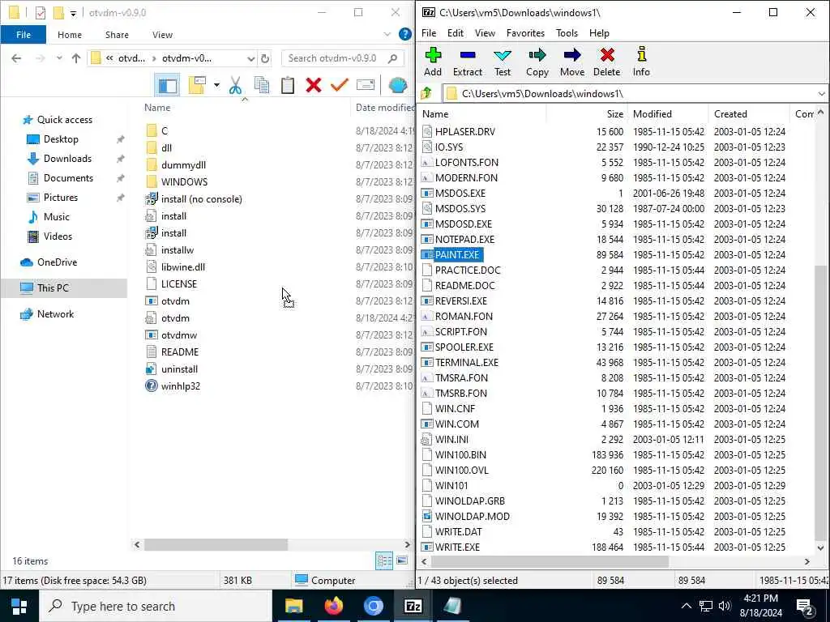Open the notifications center icon

805,606
